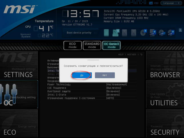Click the X next to Language
184x138 pixels.
179,3
